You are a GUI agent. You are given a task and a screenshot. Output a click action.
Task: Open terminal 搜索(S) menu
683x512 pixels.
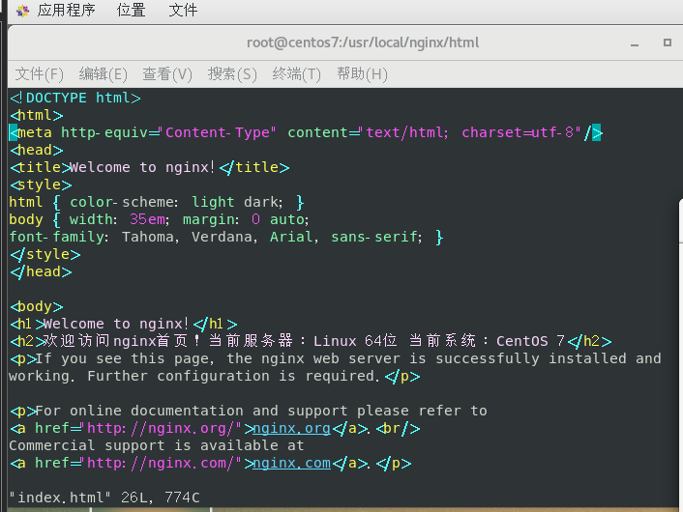(x=232, y=74)
